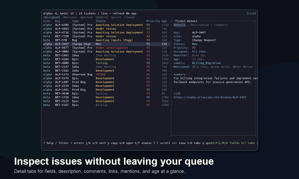Select ticket row ALP-1441
The image size is (299, 179).
click(x=106, y=90)
